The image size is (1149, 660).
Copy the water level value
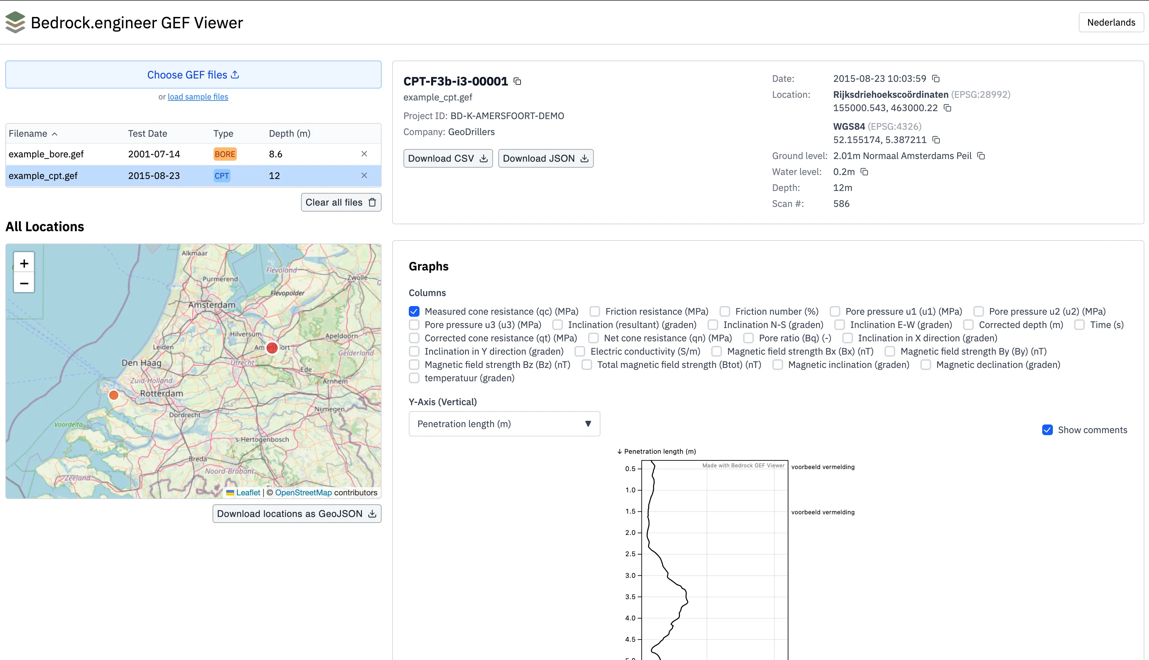(864, 172)
